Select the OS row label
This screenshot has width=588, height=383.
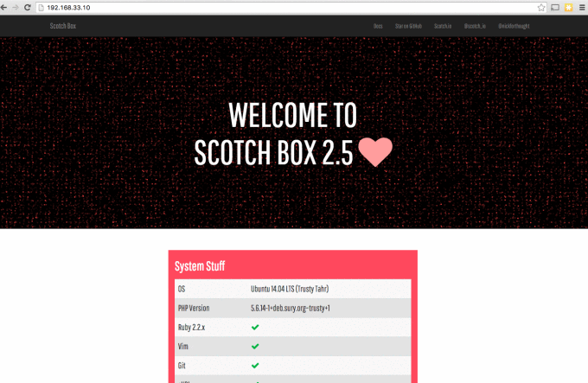(182, 289)
